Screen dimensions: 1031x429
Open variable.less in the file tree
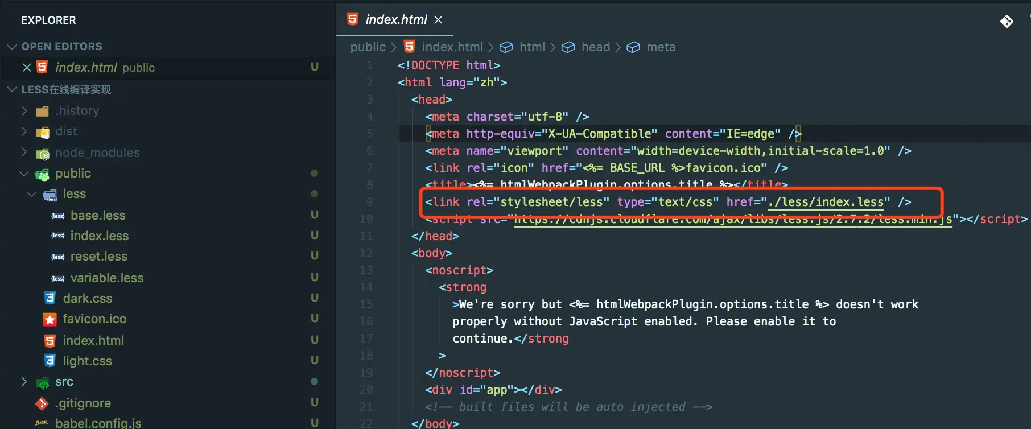pyautogui.click(x=107, y=278)
